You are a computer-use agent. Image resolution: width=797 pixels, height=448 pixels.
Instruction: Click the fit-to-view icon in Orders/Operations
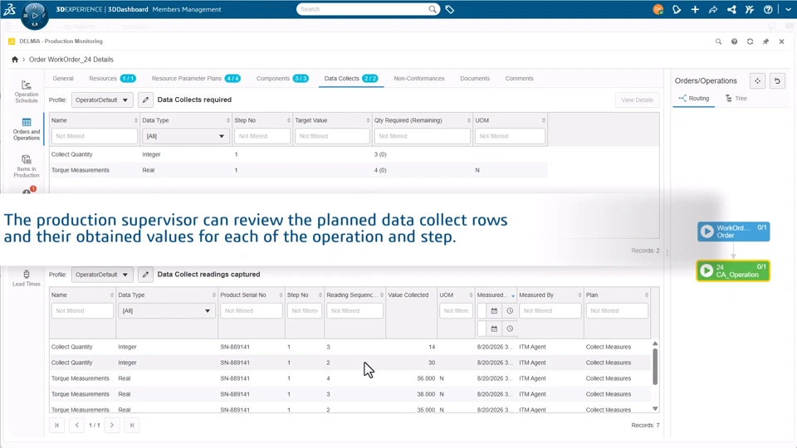click(x=757, y=80)
